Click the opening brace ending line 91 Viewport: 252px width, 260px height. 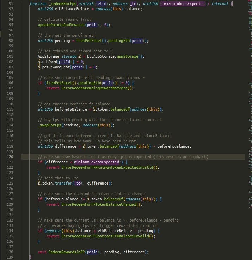click(232, 4)
